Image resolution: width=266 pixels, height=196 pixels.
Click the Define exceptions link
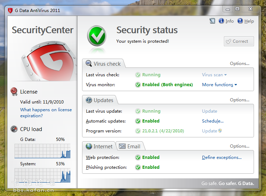pos(222,158)
